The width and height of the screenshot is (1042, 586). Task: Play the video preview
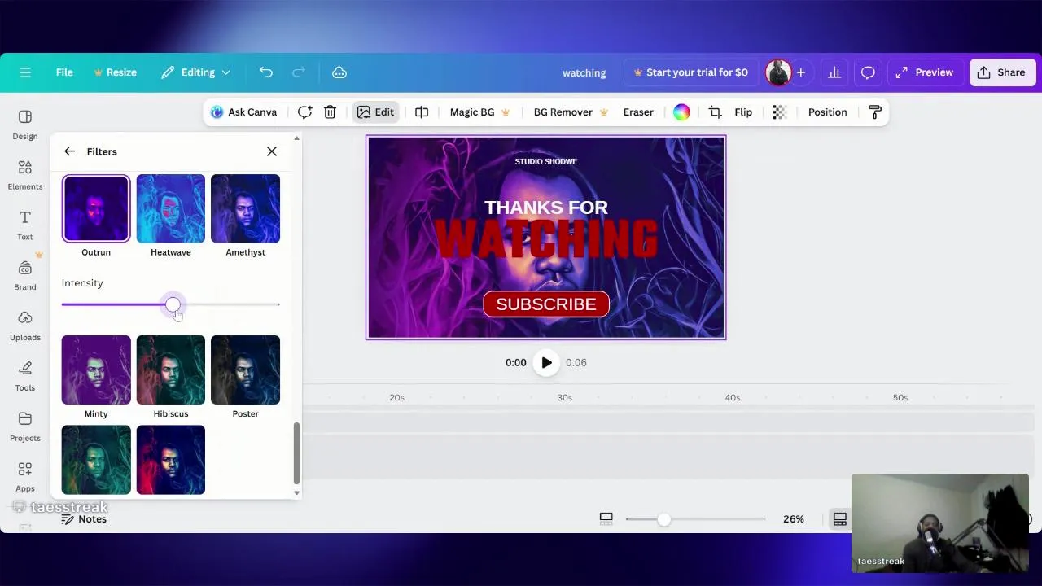546,363
